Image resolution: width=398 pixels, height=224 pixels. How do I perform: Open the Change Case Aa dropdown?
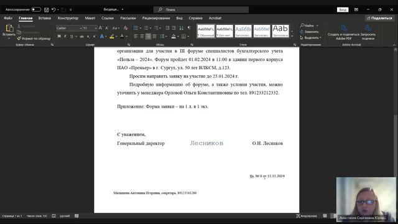[x=116, y=28]
